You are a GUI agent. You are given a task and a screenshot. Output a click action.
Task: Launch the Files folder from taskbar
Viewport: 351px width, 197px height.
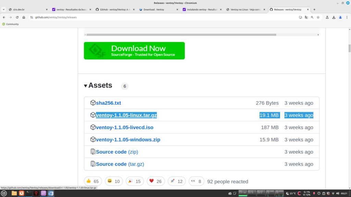pyautogui.click(x=14, y=193)
